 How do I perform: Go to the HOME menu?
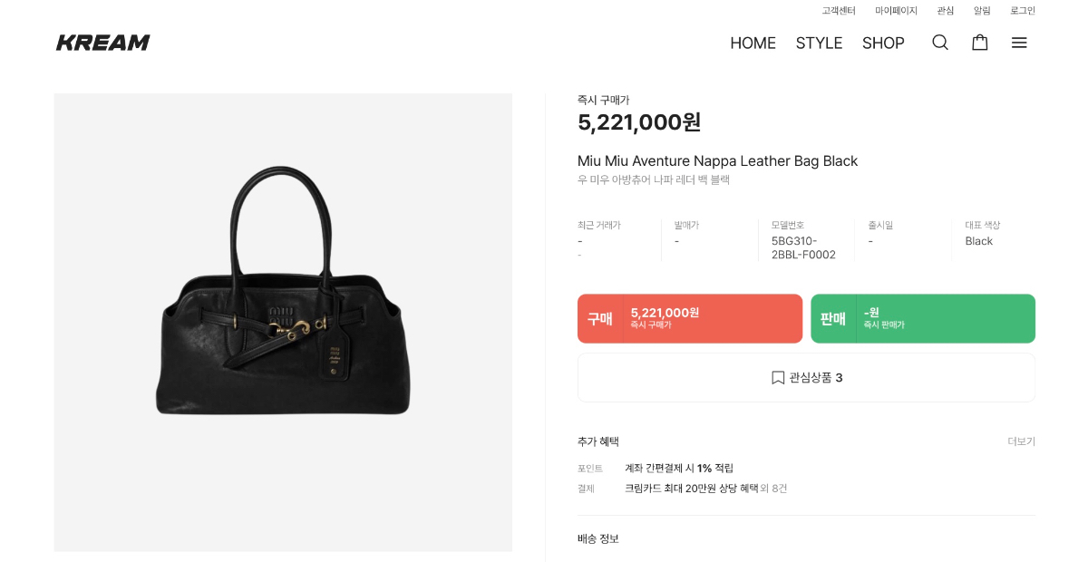point(753,43)
